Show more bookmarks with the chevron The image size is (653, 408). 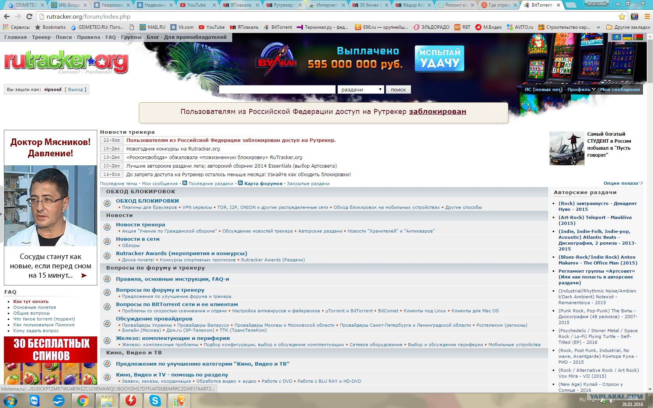coord(598,27)
